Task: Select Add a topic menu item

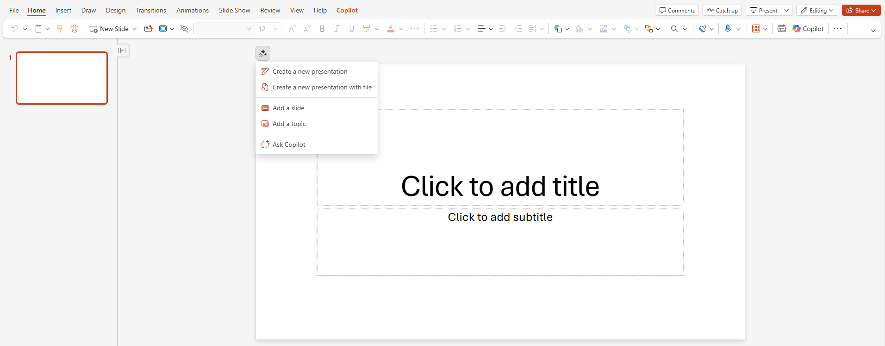Action: coord(317,124)
